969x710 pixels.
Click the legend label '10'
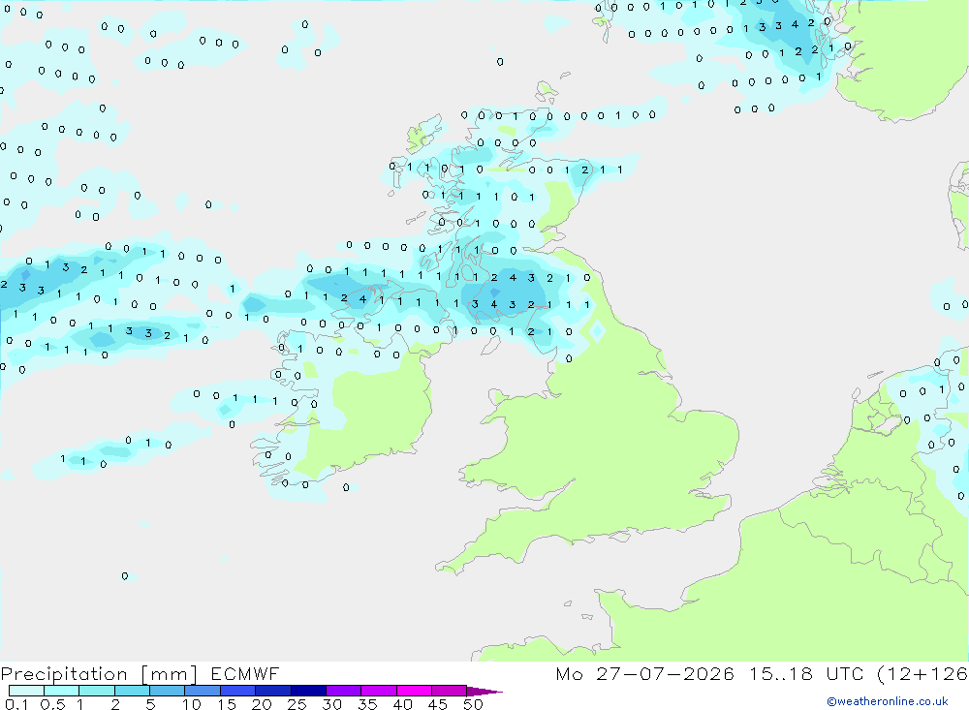[192, 704]
